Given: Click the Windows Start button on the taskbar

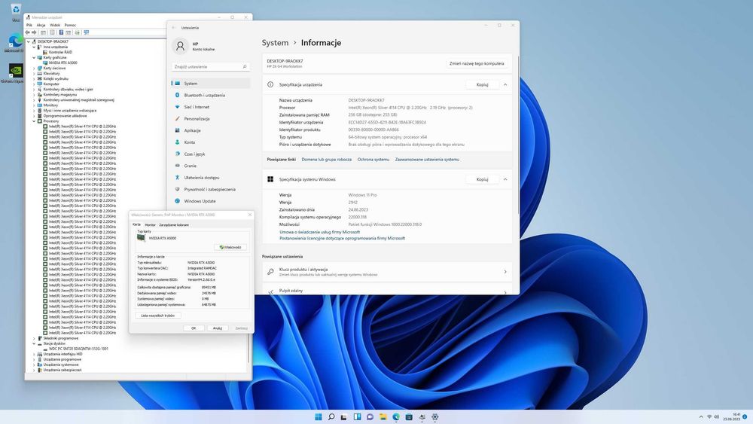Looking at the screenshot, I should (319, 416).
